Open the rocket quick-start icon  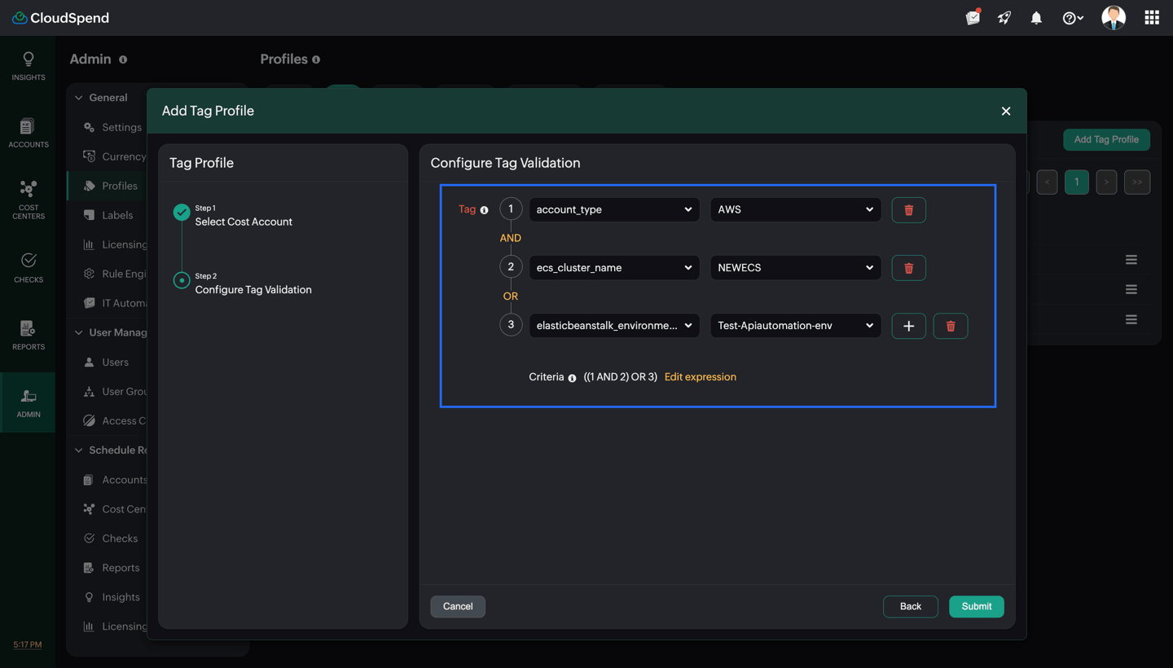[1004, 18]
